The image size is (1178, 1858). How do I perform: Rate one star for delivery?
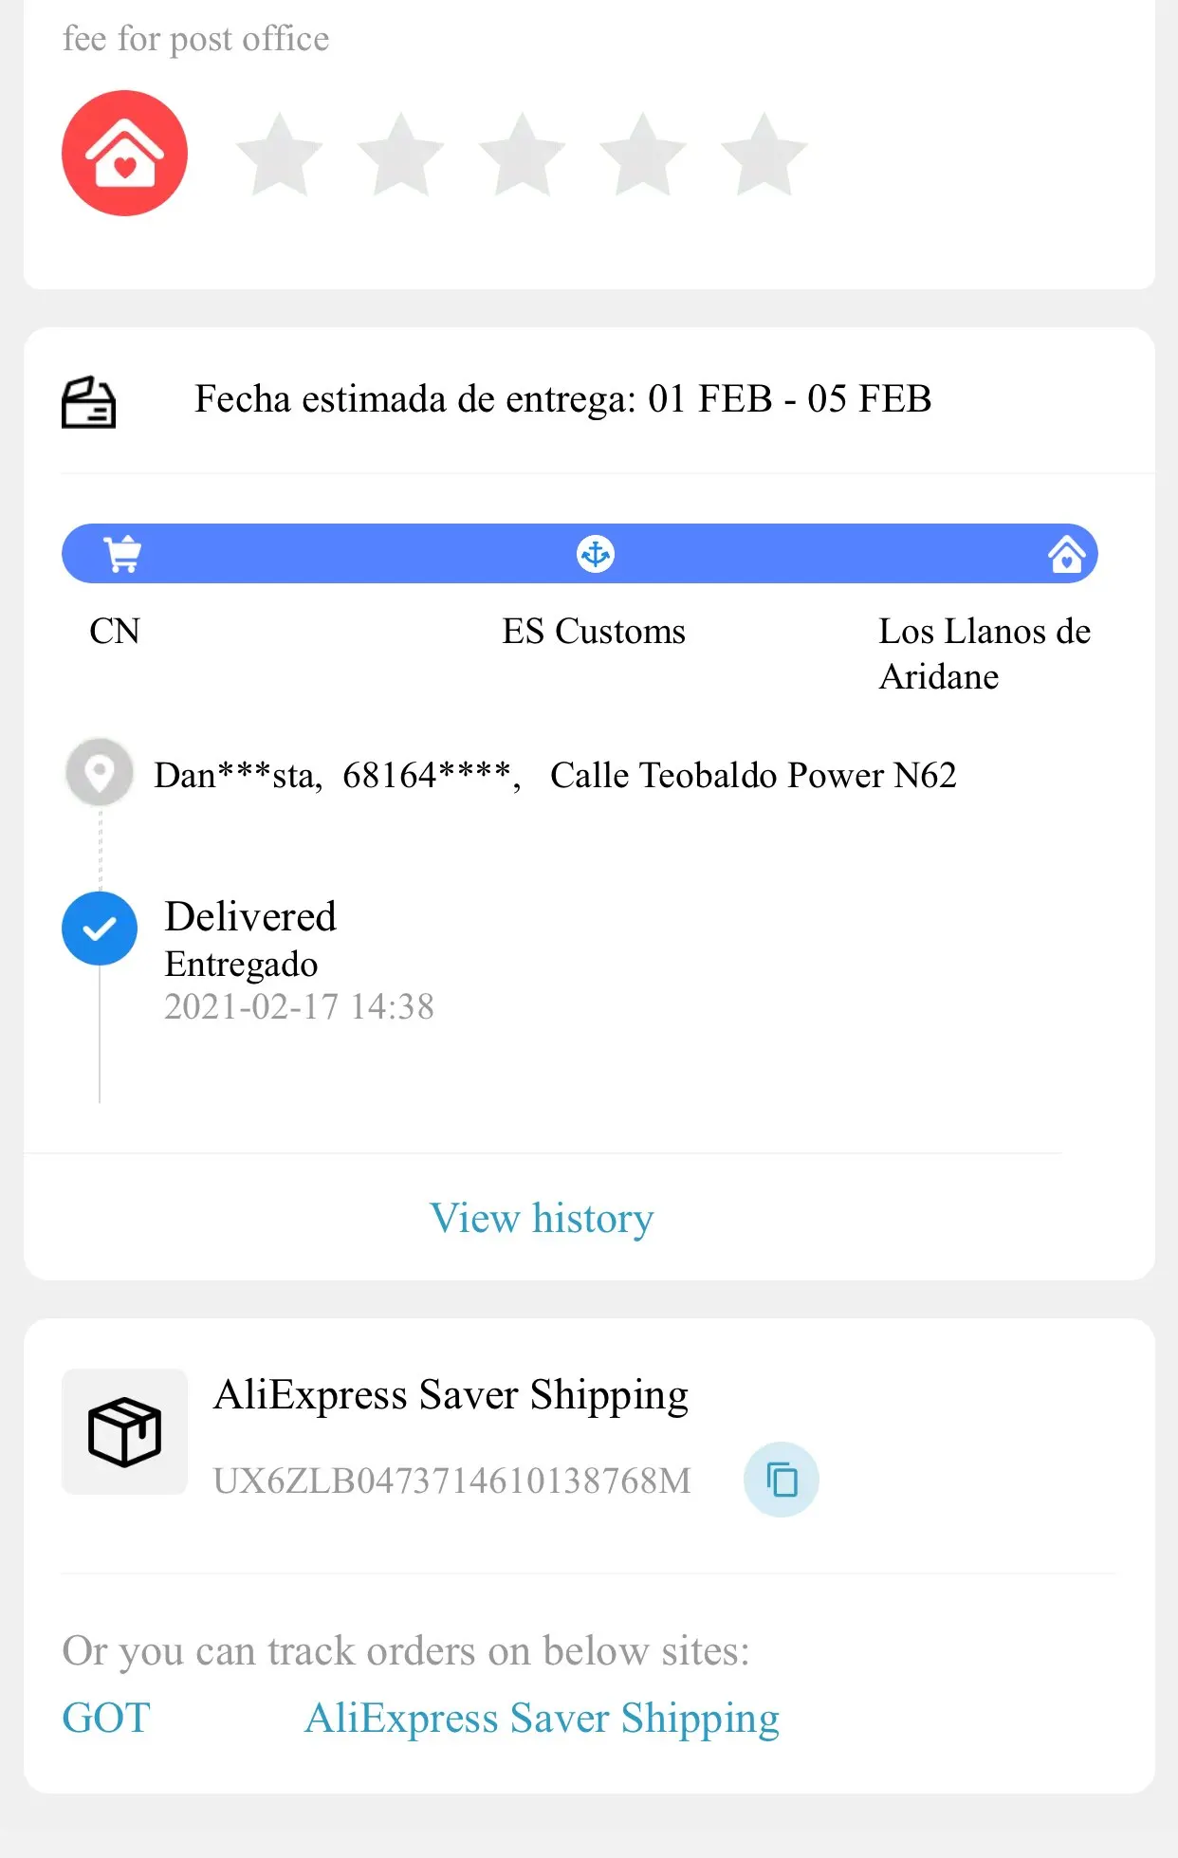[279, 155]
